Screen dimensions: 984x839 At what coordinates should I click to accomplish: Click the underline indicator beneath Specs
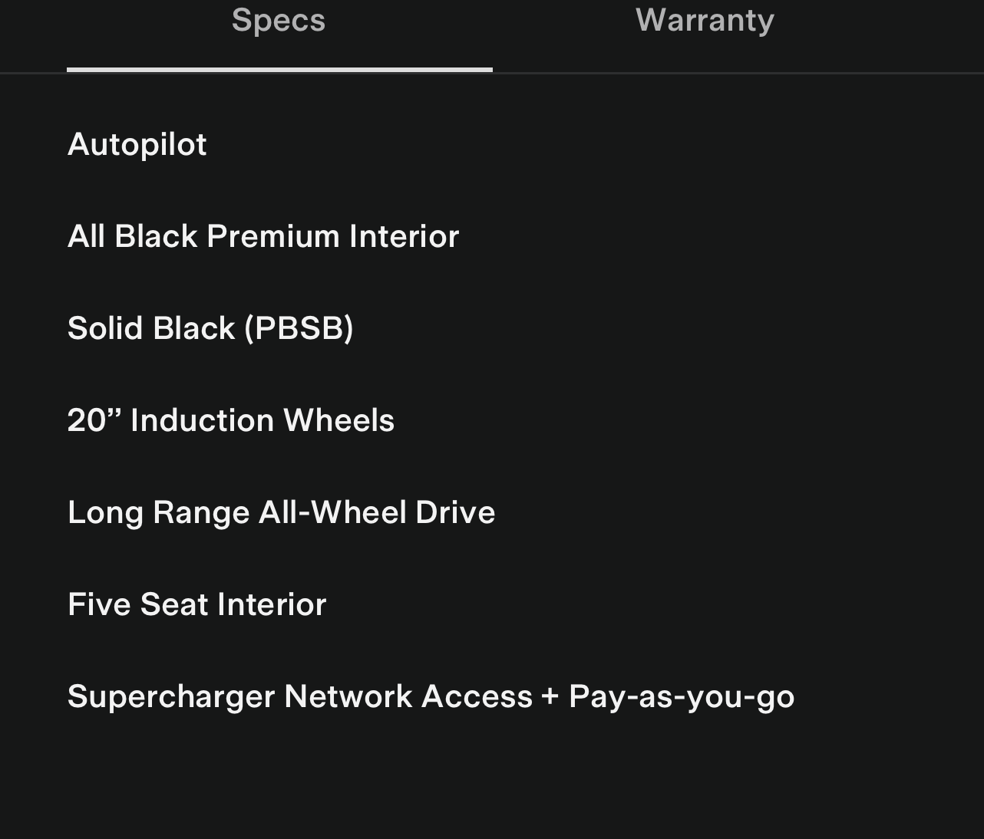point(279,70)
